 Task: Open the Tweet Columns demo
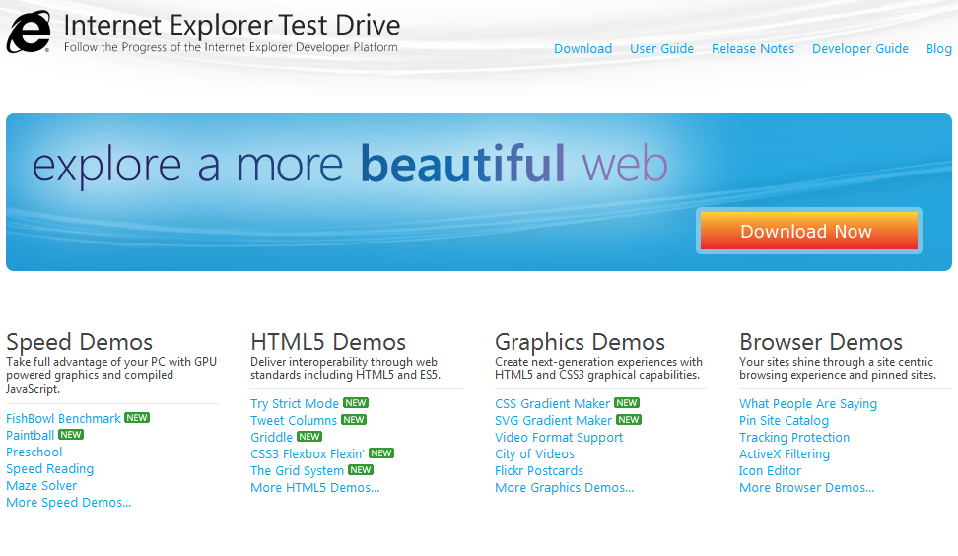coord(294,420)
